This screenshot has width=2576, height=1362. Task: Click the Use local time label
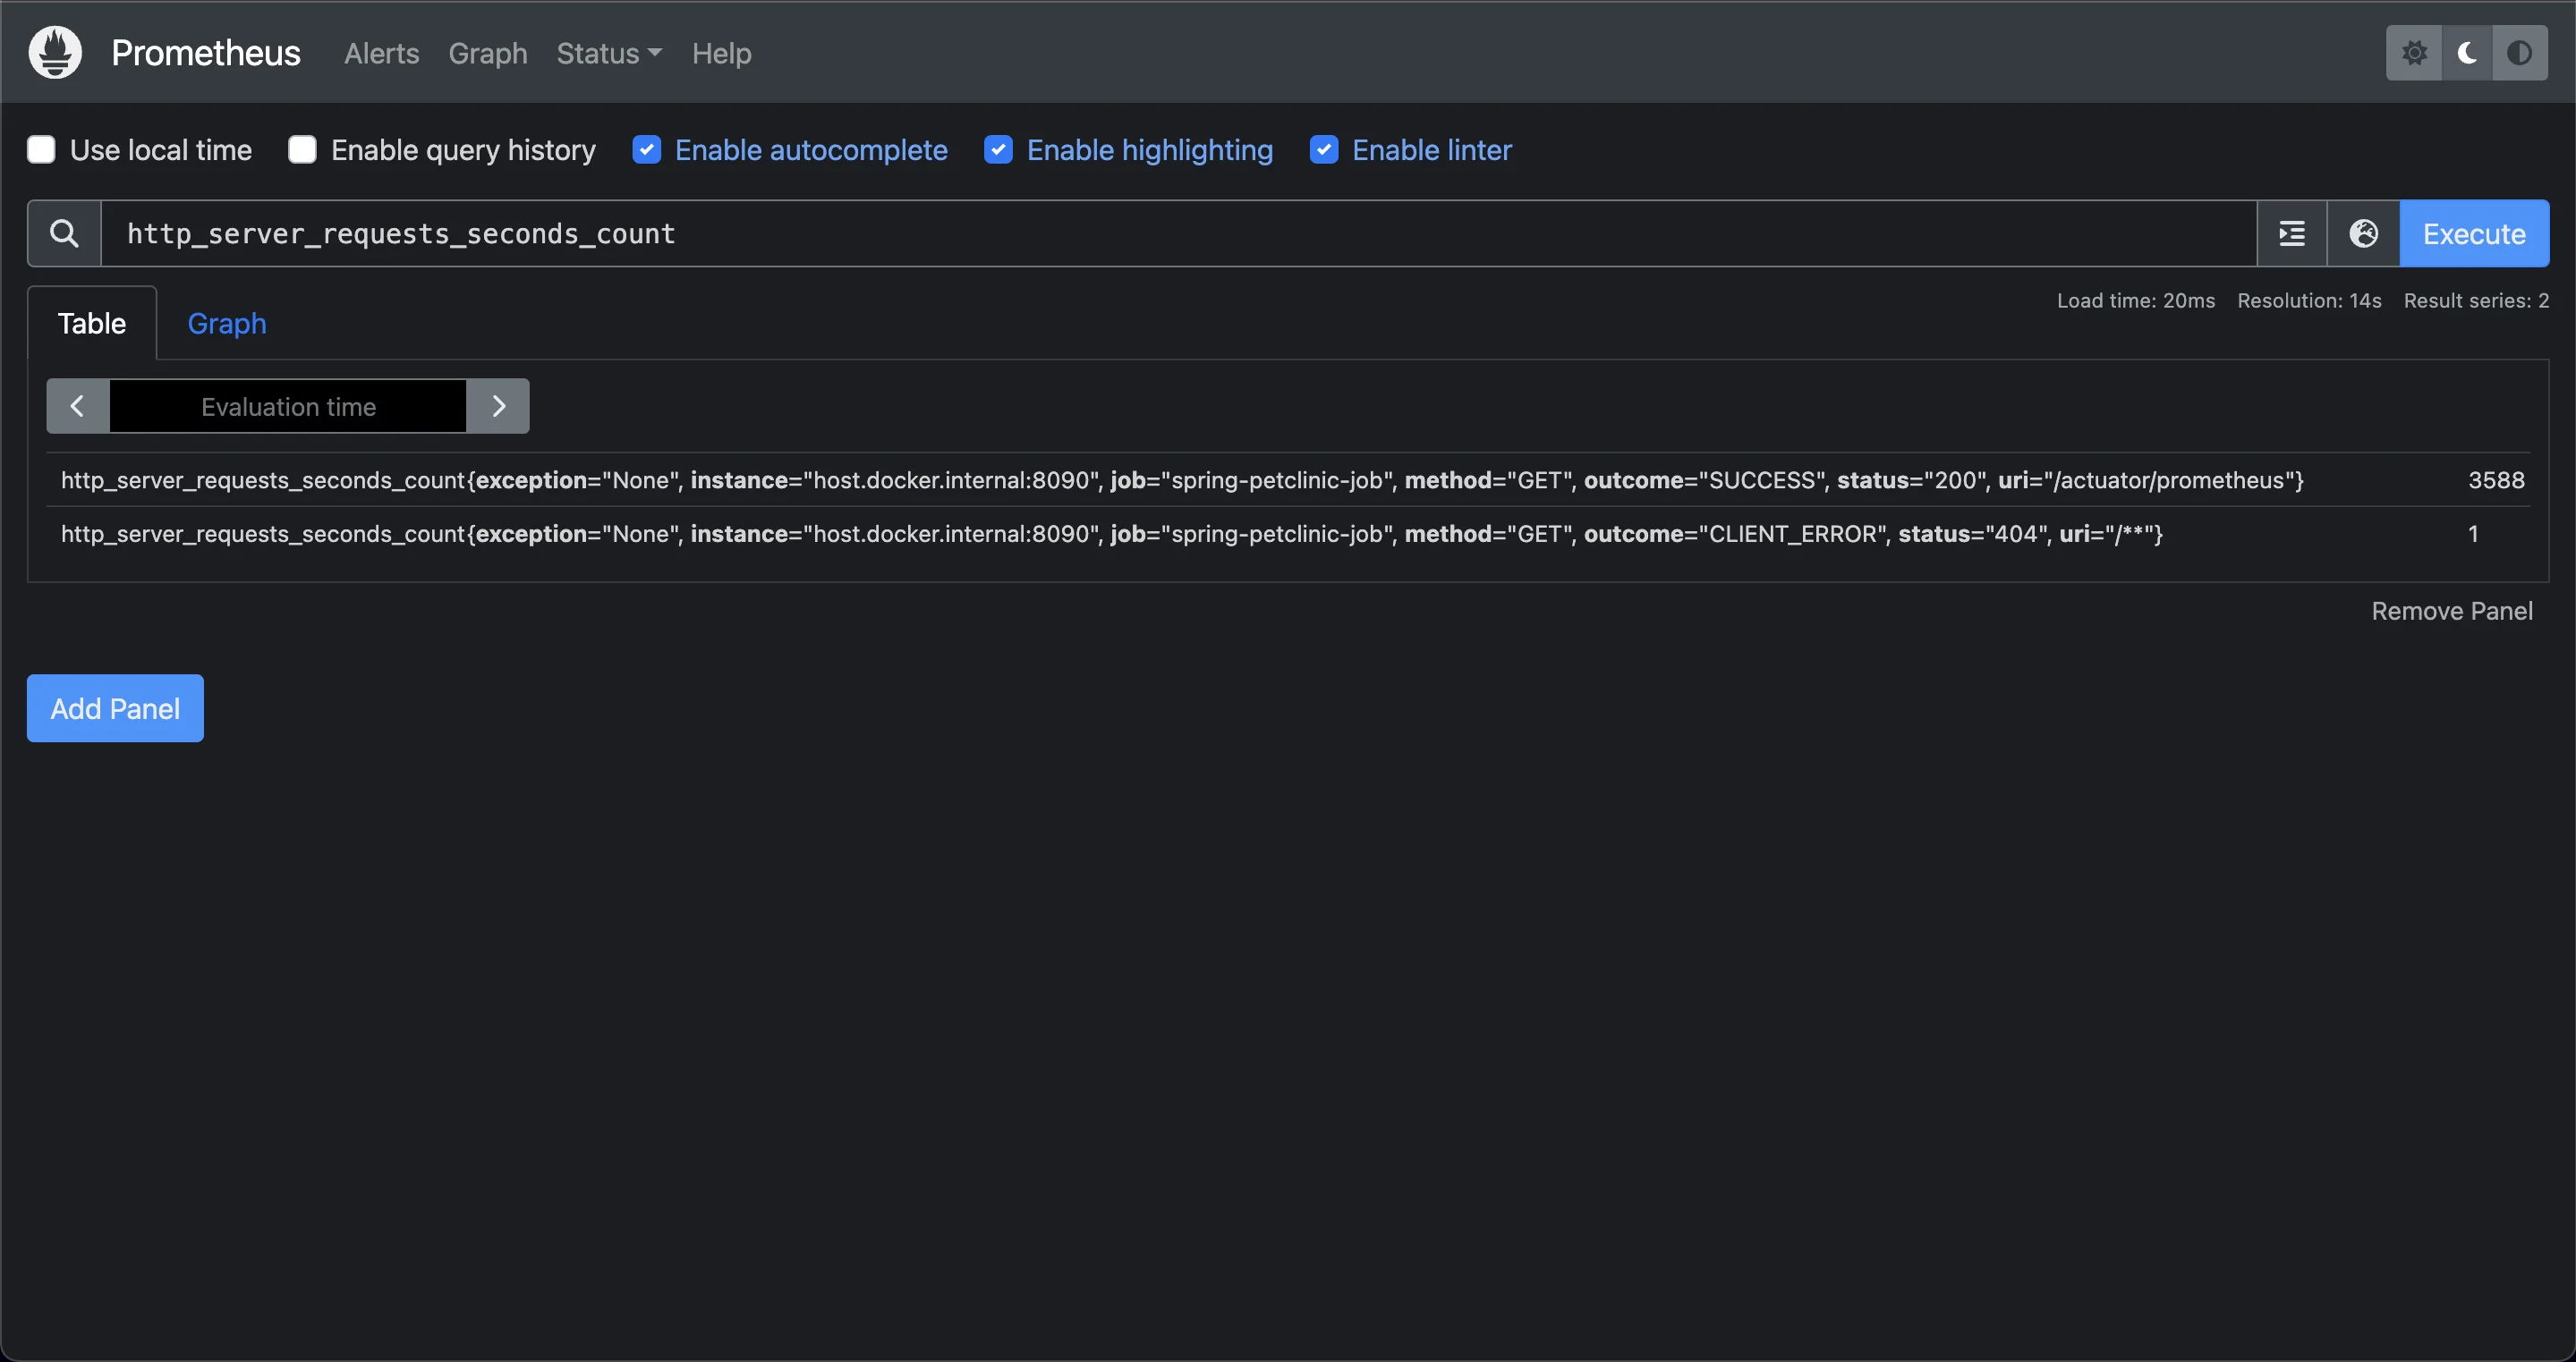point(161,150)
